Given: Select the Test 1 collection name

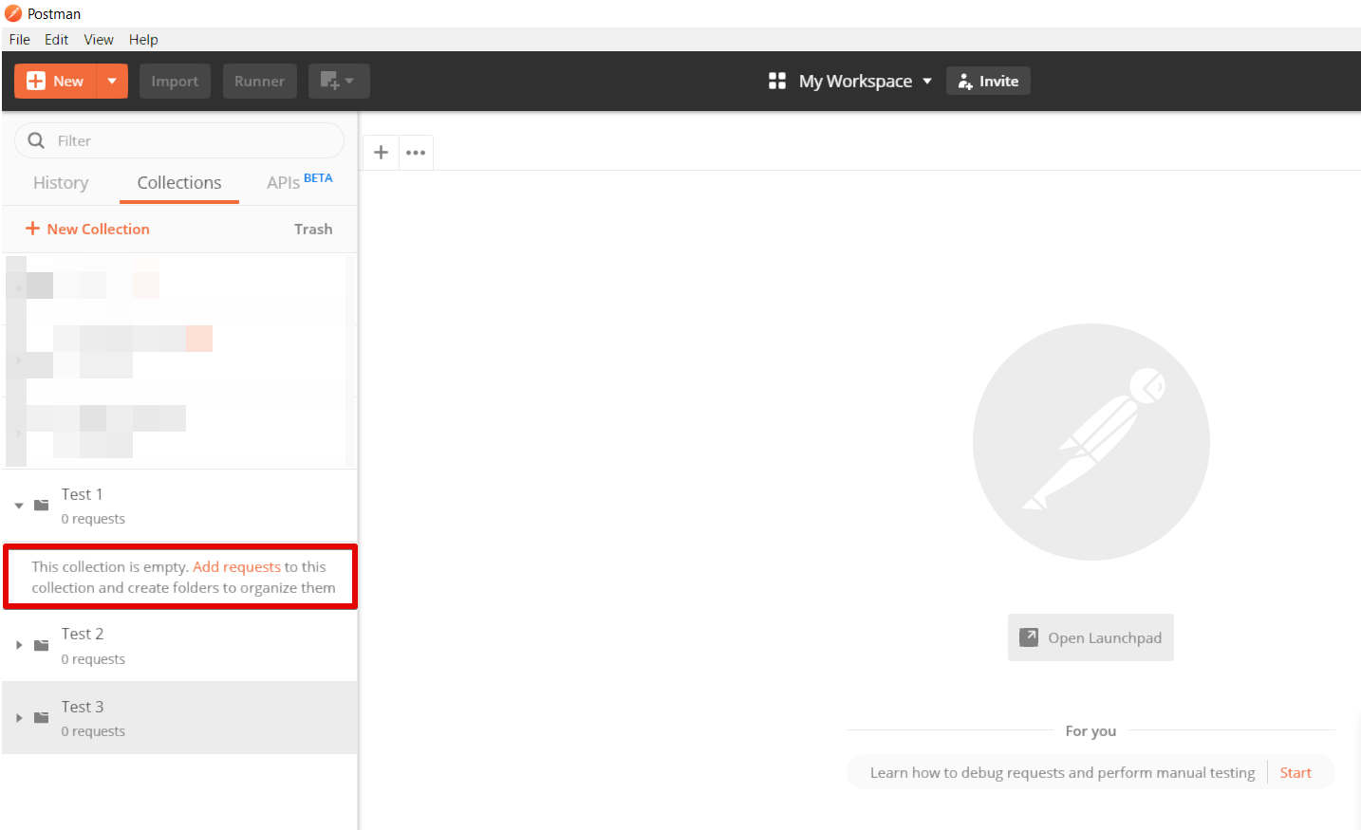Looking at the screenshot, I should 83,494.
